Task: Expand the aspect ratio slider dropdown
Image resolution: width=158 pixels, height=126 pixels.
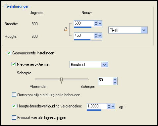Action: 113,106
